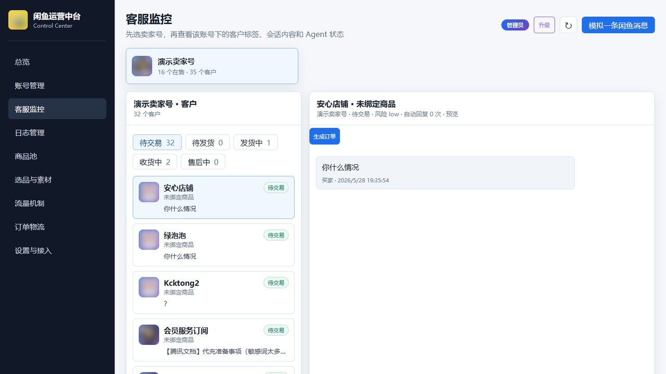Click the 演示卖家号 seller avatar
This screenshot has height=374, width=666.
(142, 66)
